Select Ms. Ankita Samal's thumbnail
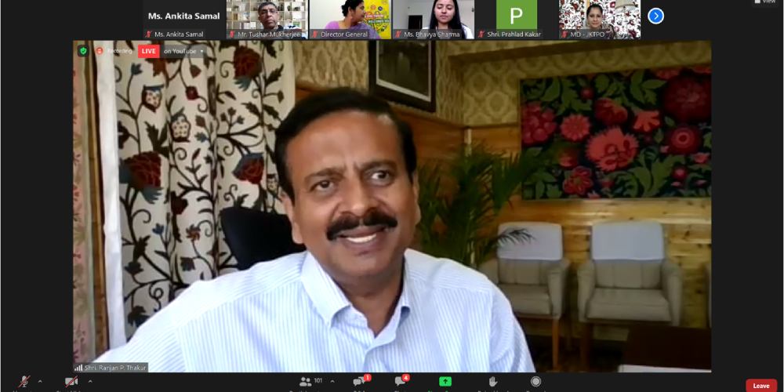The width and height of the screenshot is (784, 392). (183, 20)
